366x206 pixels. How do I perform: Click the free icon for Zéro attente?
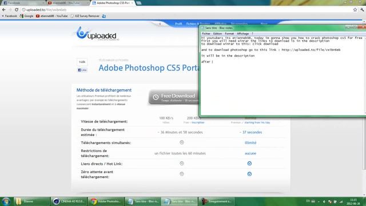click(182, 174)
